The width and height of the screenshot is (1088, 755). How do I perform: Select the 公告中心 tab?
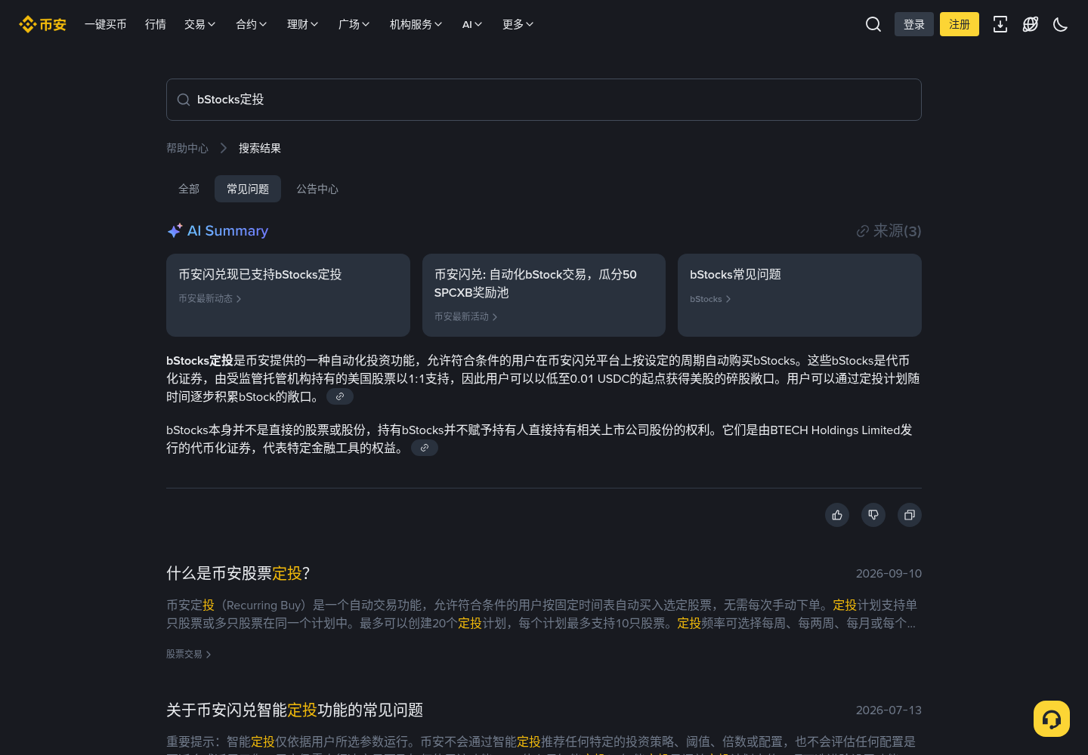[x=317, y=189]
